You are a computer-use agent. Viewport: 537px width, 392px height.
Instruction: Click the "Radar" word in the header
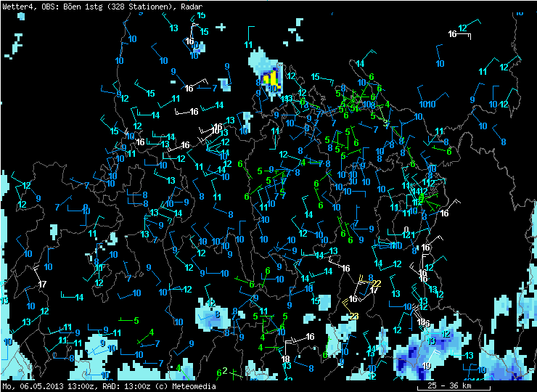coord(191,6)
